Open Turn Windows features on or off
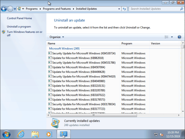This screenshot has height=139, width=185. (x=25, y=34)
